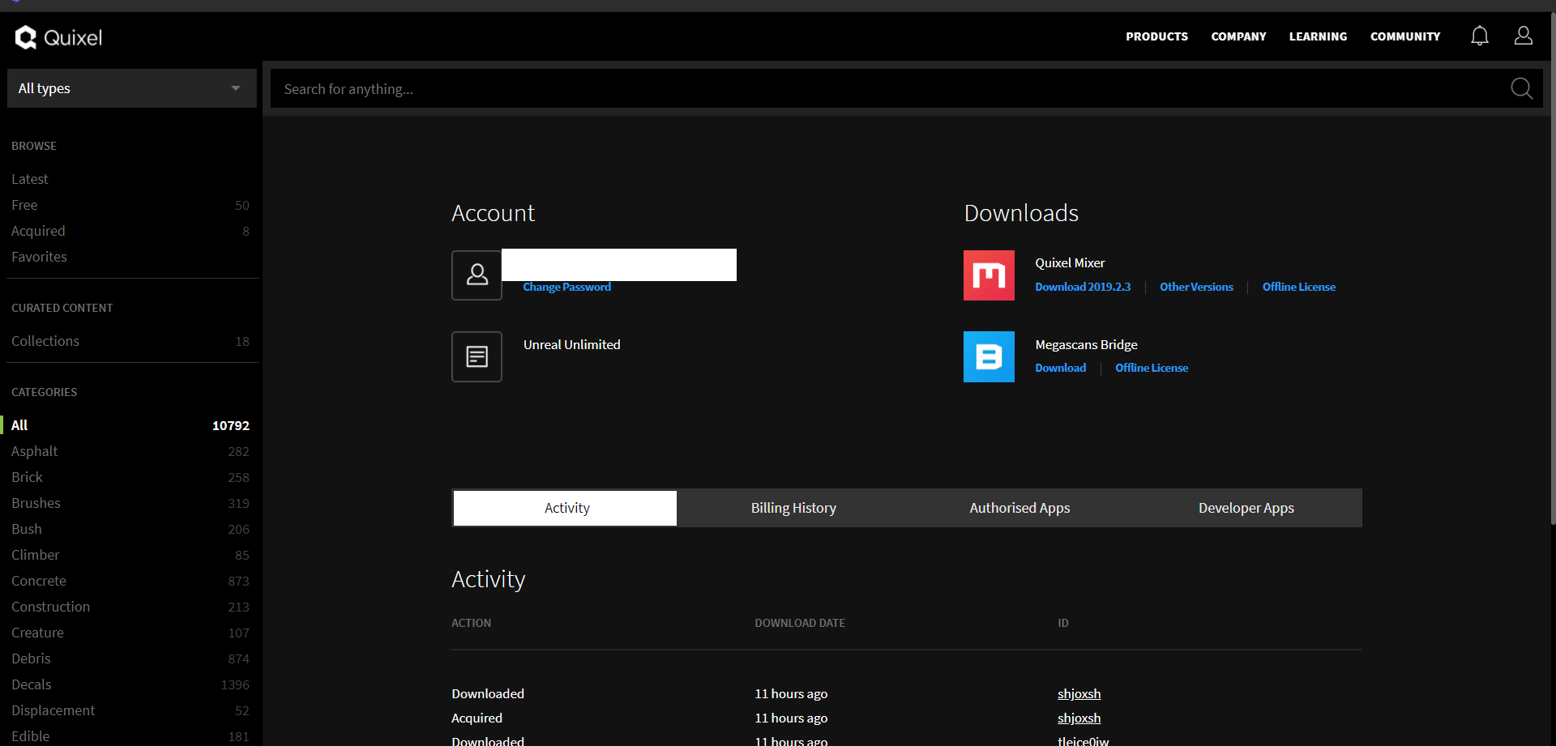Image resolution: width=1556 pixels, height=746 pixels.
Task: Open the notifications bell
Action: 1480,36
